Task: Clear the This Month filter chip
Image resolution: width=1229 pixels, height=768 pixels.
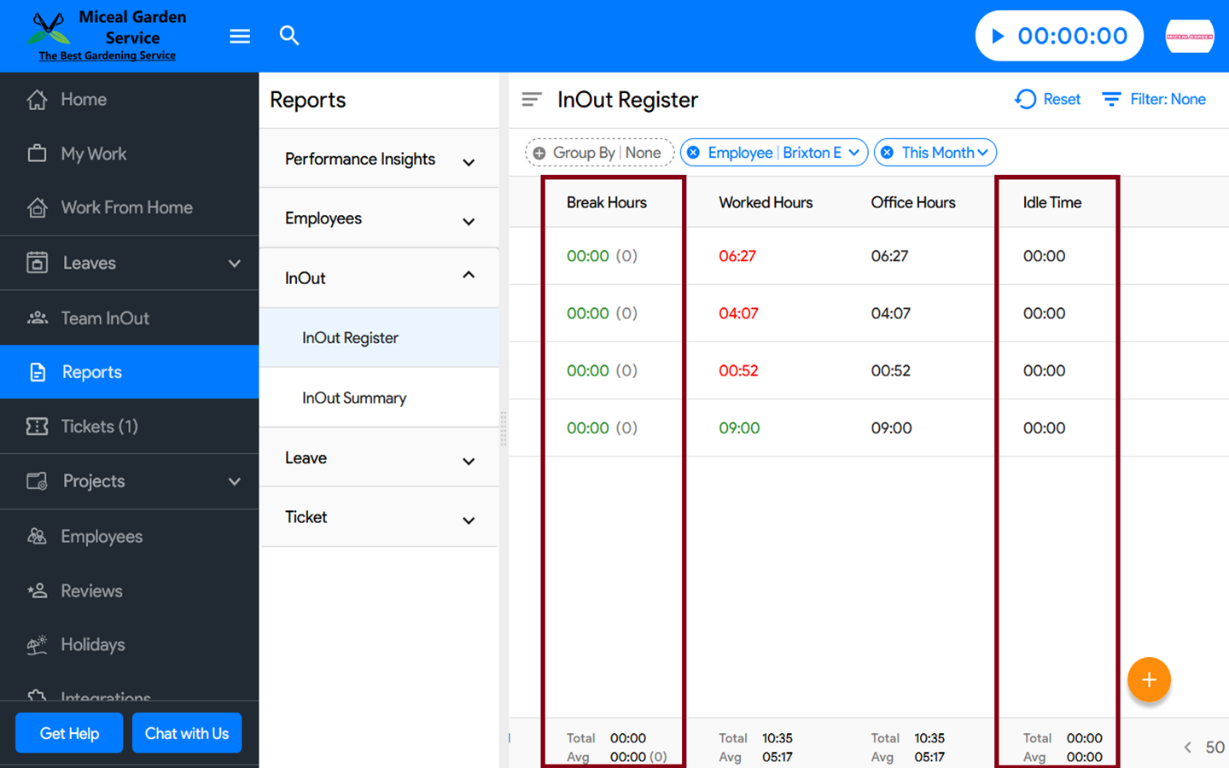Action: [x=888, y=153]
